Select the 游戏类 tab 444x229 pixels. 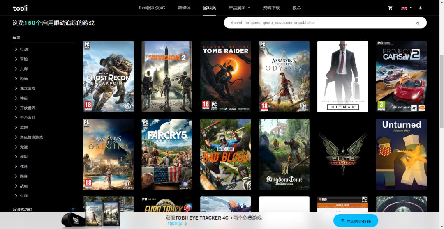(x=210, y=8)
